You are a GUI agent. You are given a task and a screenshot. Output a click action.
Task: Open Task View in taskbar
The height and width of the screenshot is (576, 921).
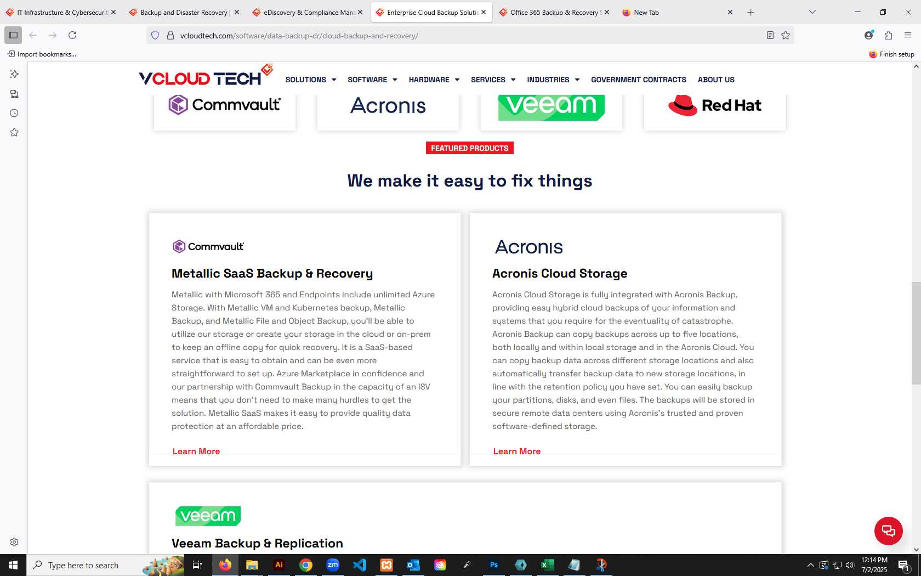197,565
